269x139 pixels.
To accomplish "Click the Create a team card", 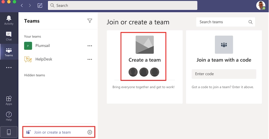I will [145, 67].
